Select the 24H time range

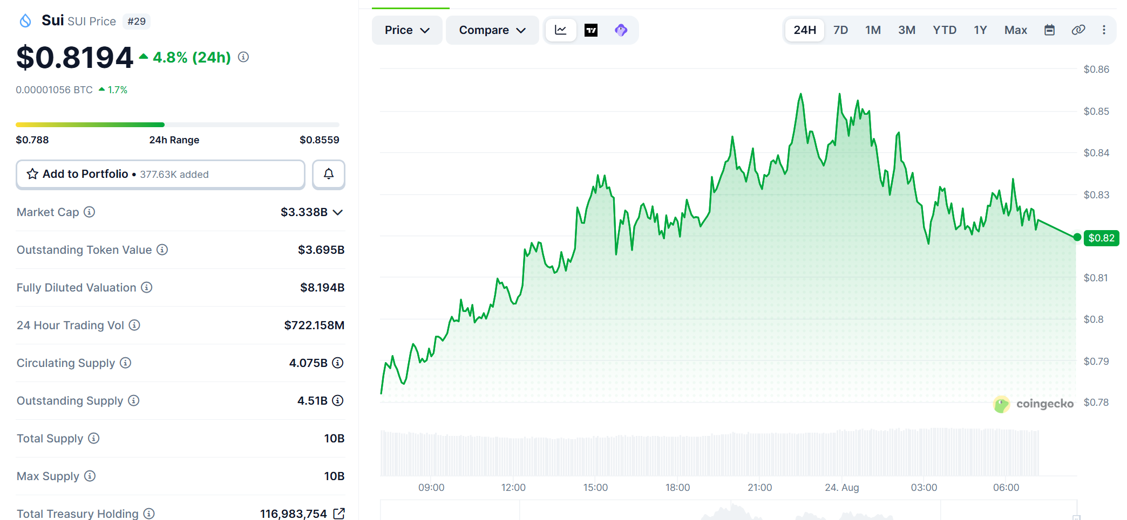coord(805,30)
